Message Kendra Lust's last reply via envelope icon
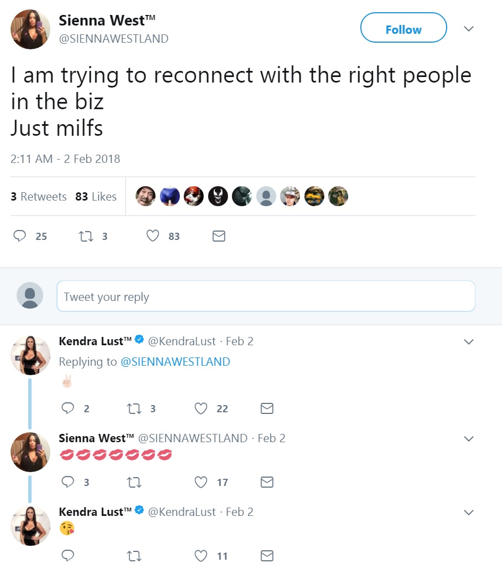Viewport: 502px width, 568px height. pyautogui.click(x=267, y=556)
